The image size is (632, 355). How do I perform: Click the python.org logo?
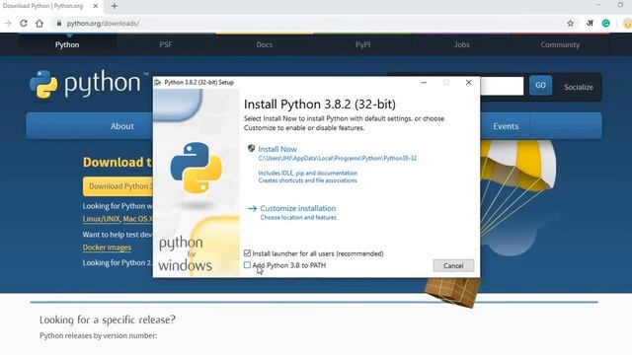pos(89,84)
